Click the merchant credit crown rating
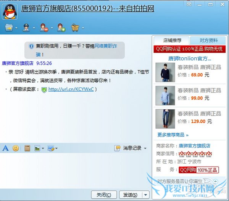Screen dimensions: 229x201 (x=195, y=154)
